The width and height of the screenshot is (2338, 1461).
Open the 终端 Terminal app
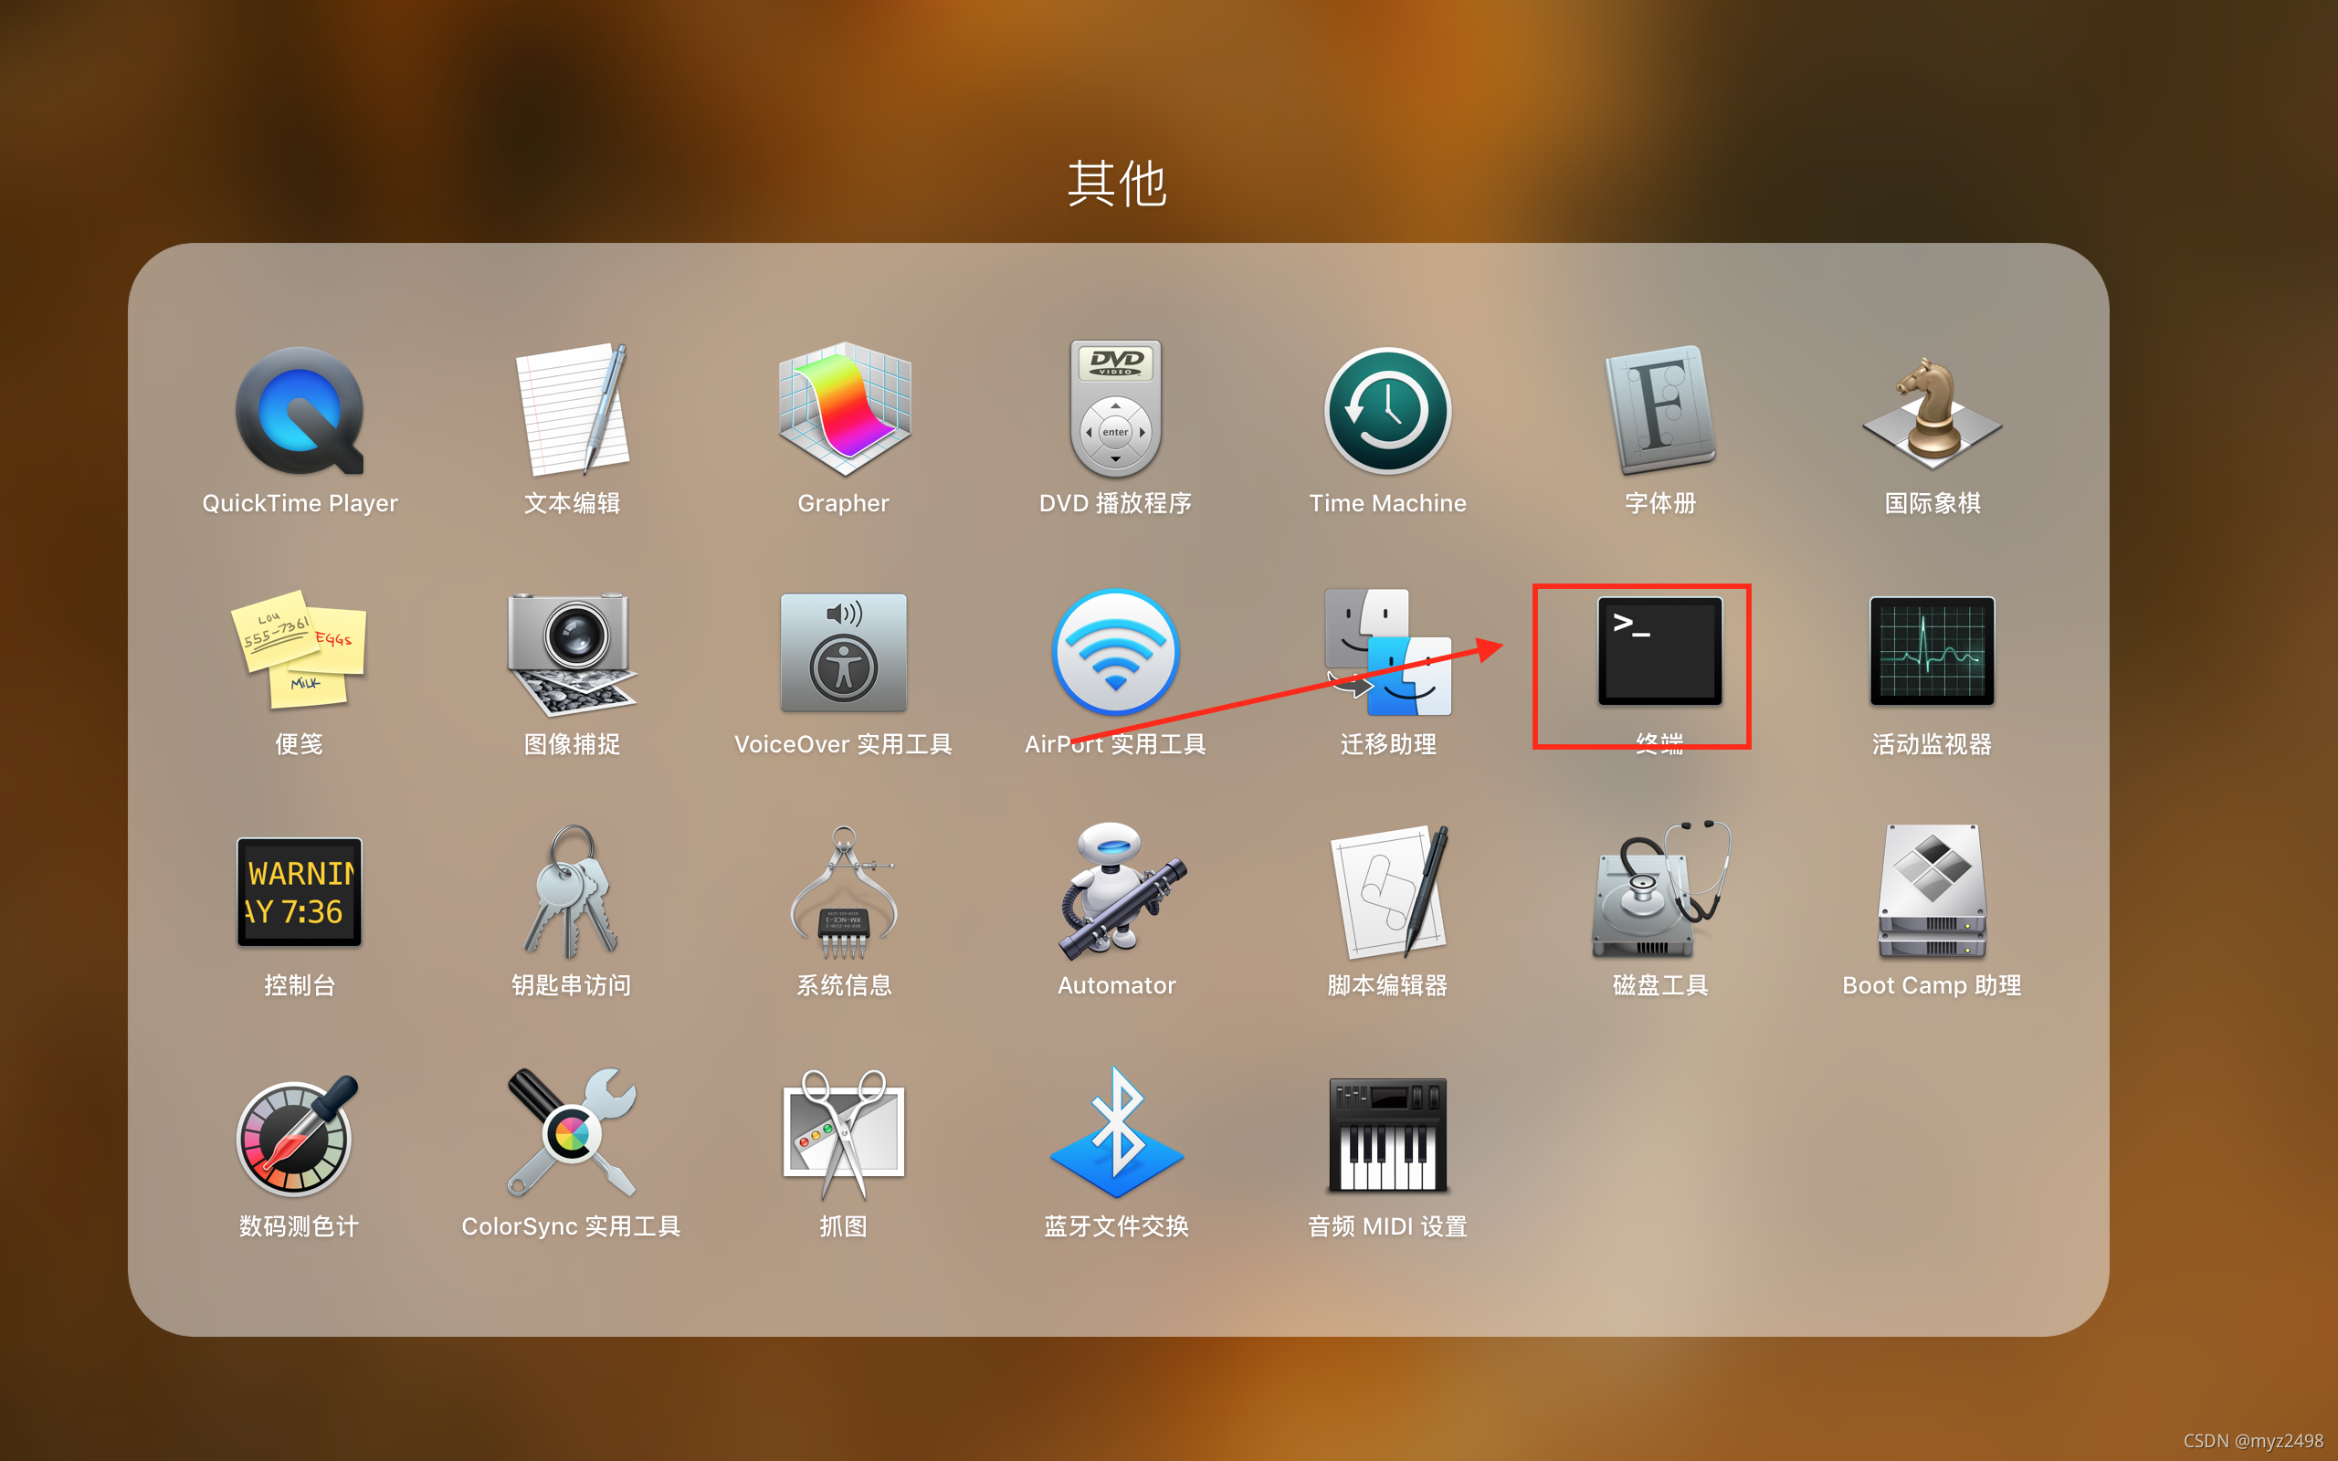(x=1659, y=651)
